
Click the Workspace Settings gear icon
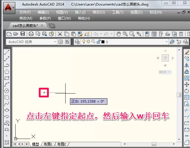coord(61,42)
